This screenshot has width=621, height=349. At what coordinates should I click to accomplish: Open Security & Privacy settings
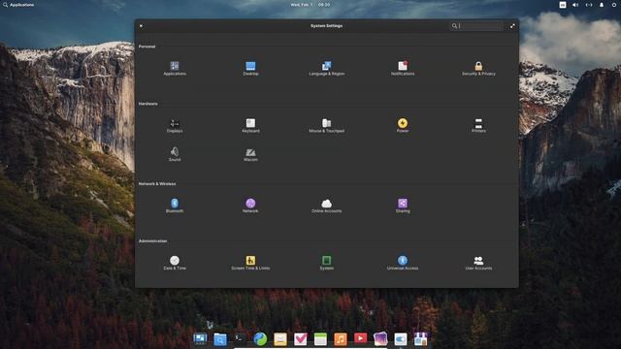pyautogui.click(x=478, y=68)
